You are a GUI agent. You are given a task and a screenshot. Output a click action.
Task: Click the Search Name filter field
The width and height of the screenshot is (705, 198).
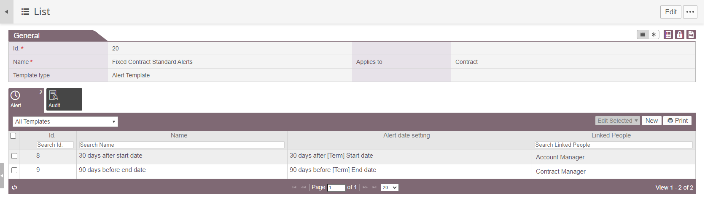[182, 145]
